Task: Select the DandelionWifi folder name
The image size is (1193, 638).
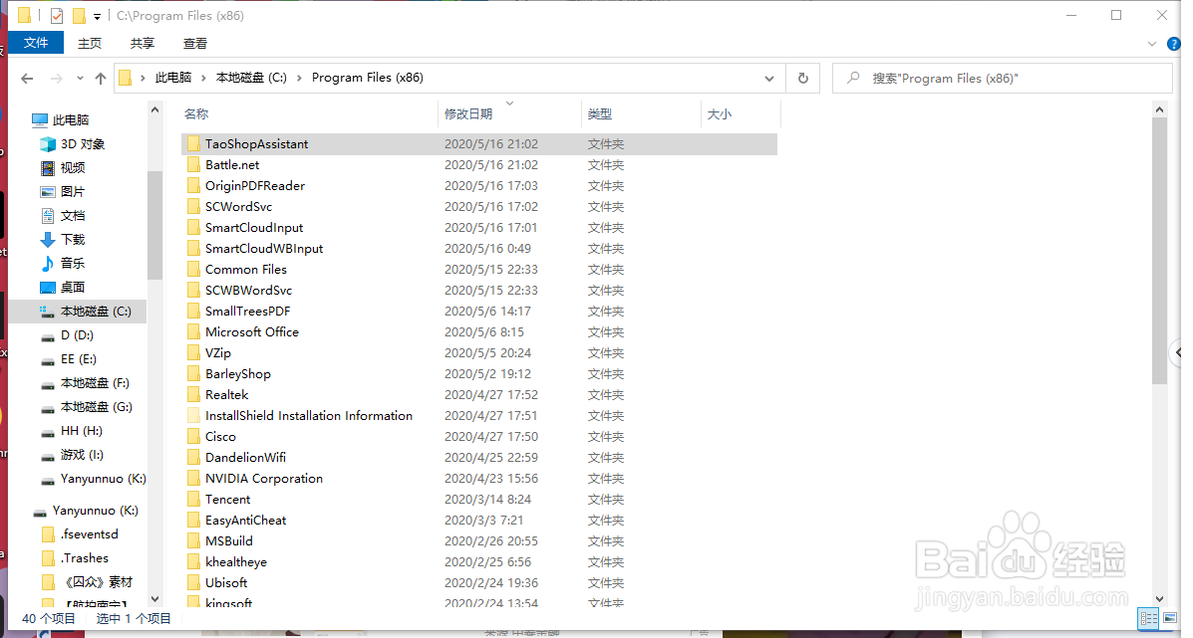Action: 246,457
